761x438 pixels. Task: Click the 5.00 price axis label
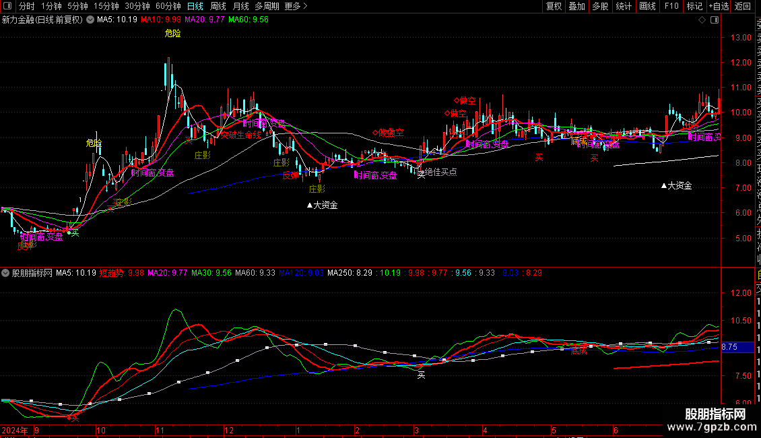coord(743,238)
